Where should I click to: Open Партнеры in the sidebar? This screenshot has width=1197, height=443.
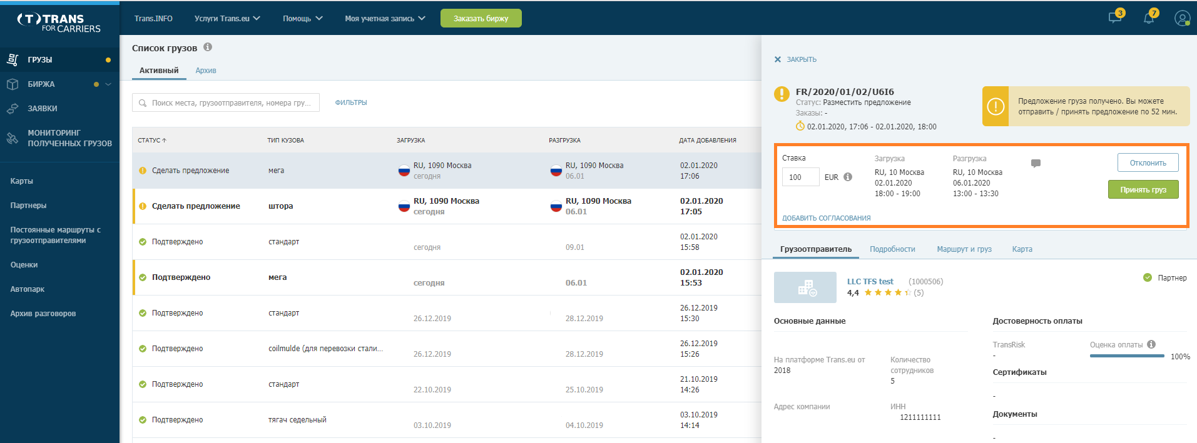coord(28,206)
